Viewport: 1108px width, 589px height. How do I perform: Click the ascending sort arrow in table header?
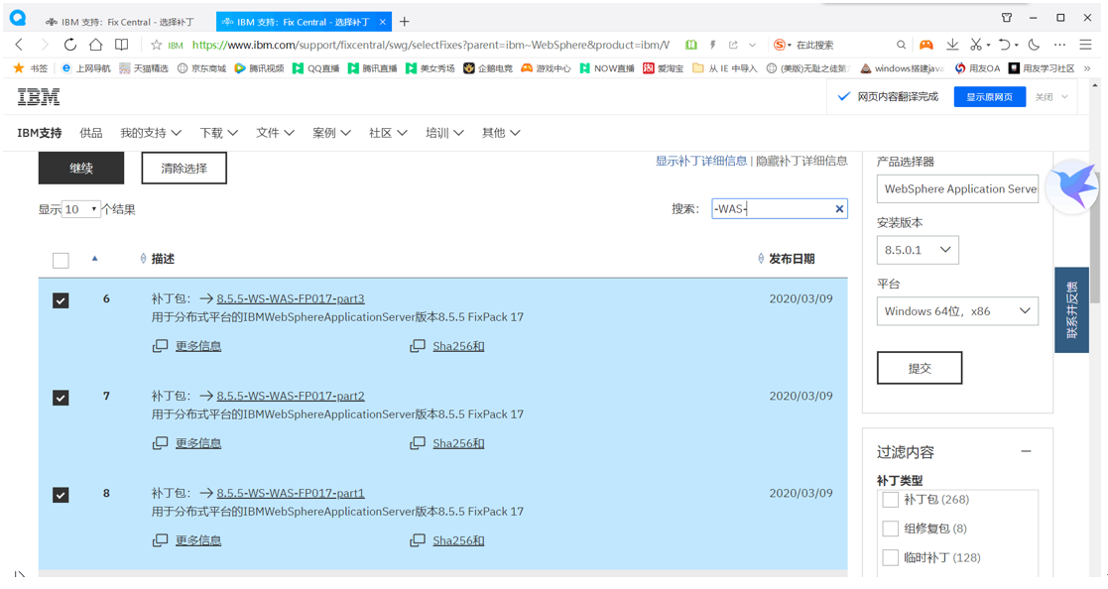[x=94, y=259]
